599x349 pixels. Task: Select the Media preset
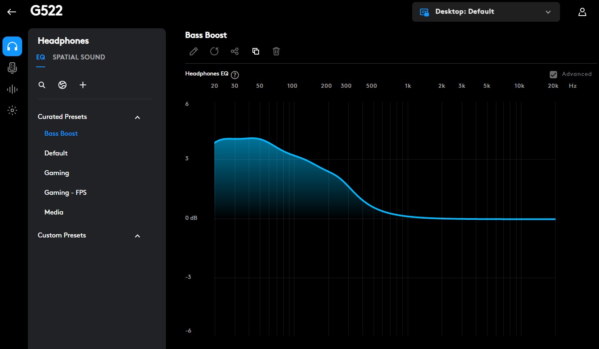coord(54,212)
